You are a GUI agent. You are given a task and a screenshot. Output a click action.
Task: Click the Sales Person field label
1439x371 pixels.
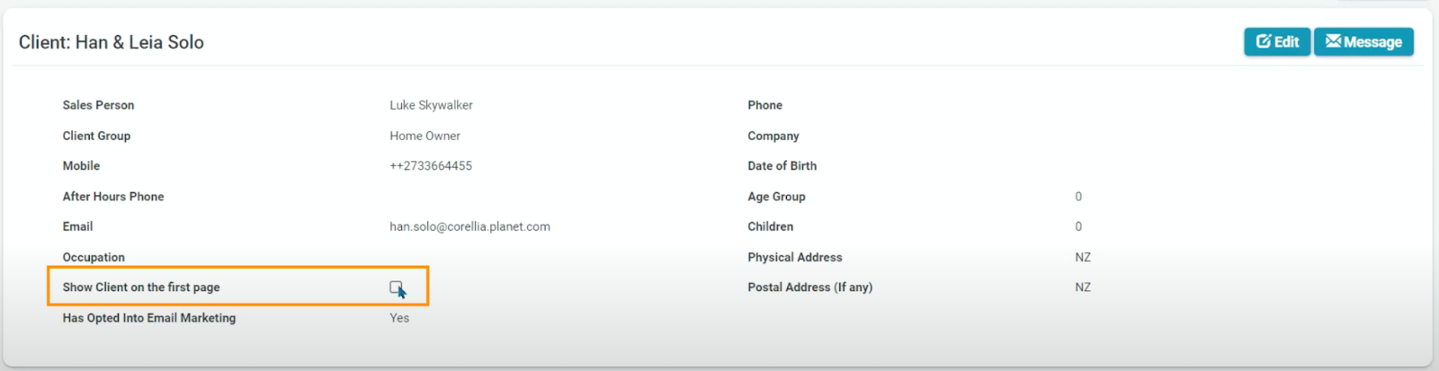click(x=98, y=105)
